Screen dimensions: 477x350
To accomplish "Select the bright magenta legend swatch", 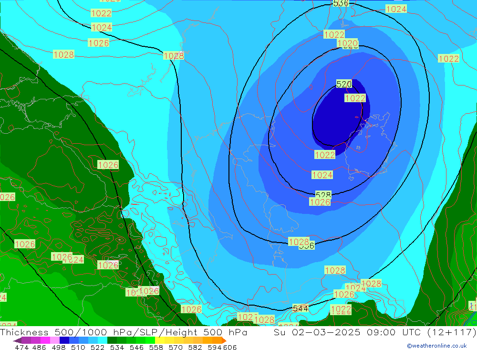I will point(45,340).
